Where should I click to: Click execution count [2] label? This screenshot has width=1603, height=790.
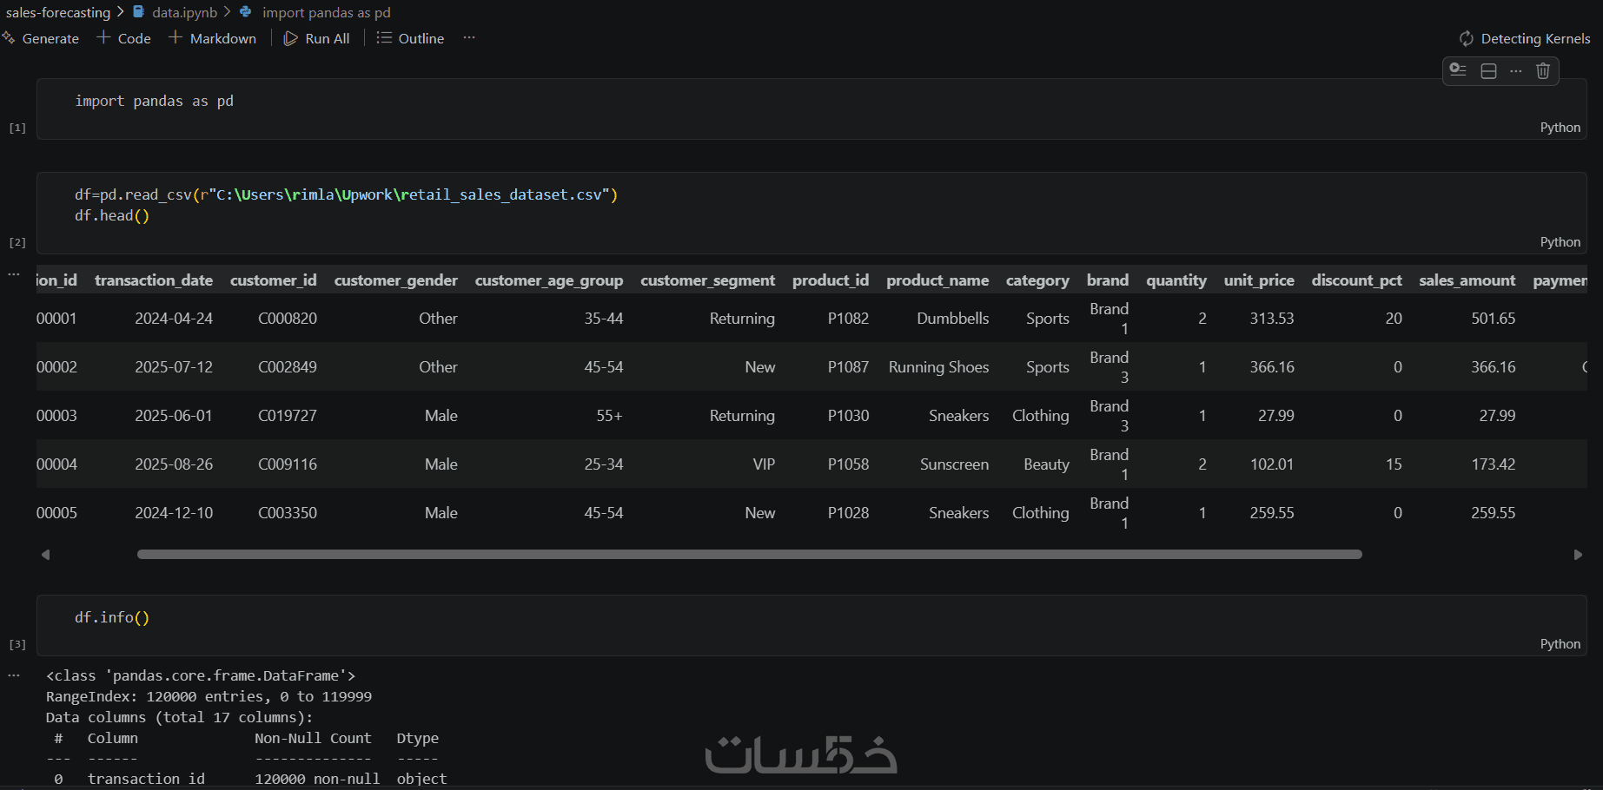17,242
